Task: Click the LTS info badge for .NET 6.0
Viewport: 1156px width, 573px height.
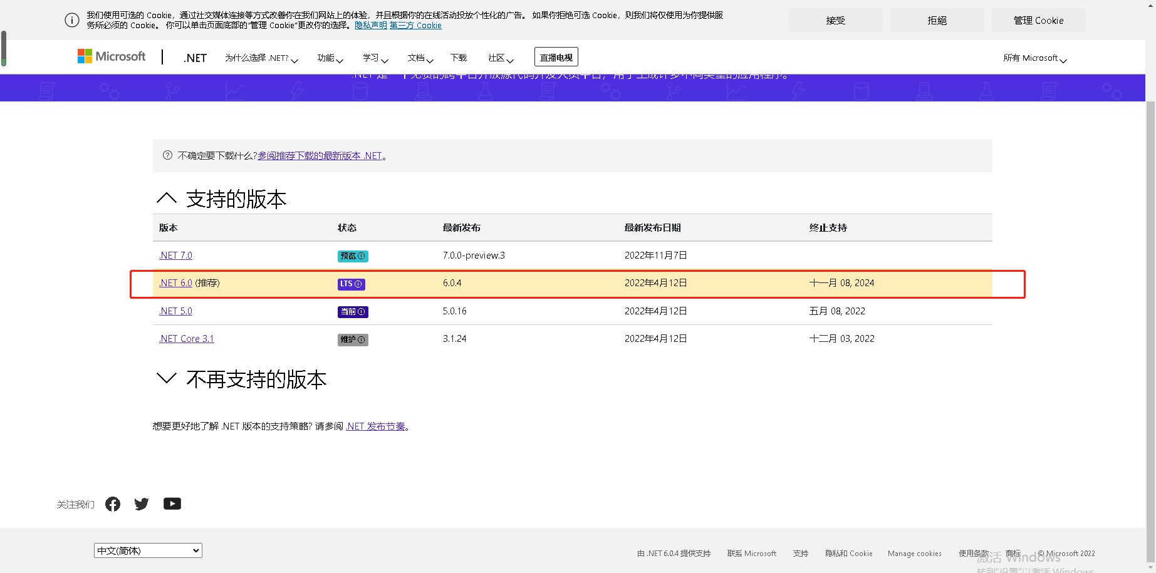Action: [x=360, y=284]
